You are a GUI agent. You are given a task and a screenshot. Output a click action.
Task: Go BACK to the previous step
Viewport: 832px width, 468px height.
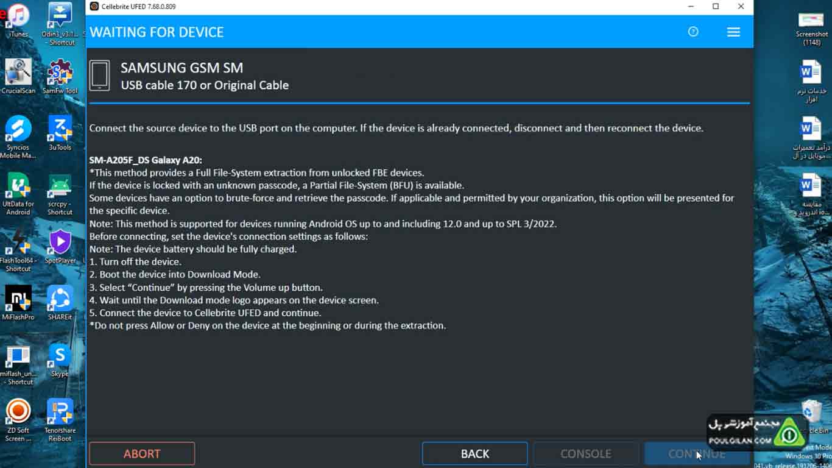click(475, 453)
